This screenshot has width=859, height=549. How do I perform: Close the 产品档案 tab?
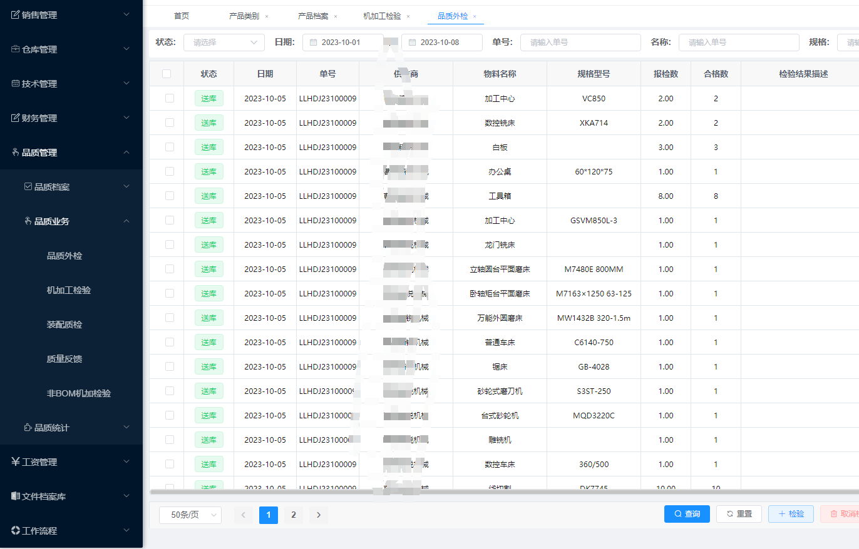coord(336,16)
